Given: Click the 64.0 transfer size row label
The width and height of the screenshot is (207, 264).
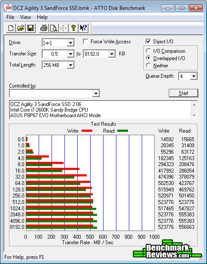Looking at the screenshot, I should tap(19, 183).
